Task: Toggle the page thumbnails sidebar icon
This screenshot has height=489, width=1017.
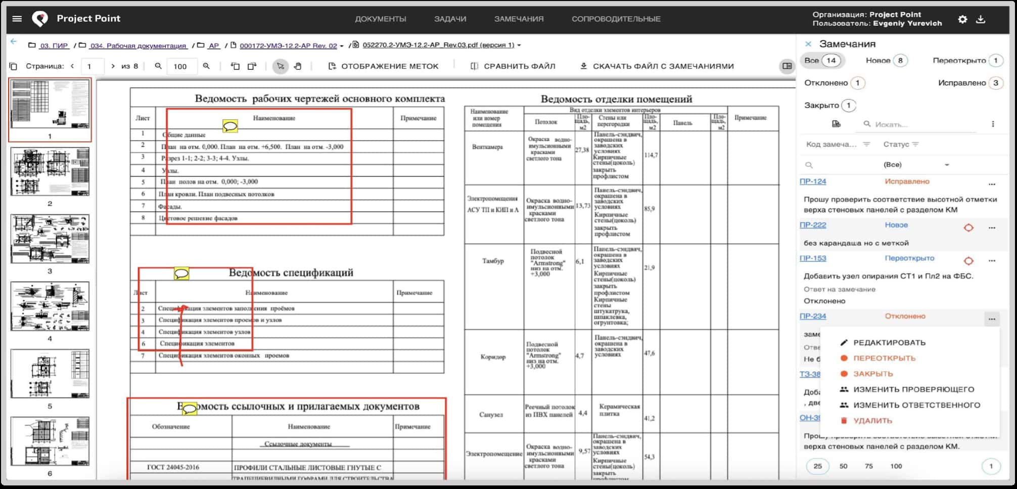Action: (x=14, y=66)
